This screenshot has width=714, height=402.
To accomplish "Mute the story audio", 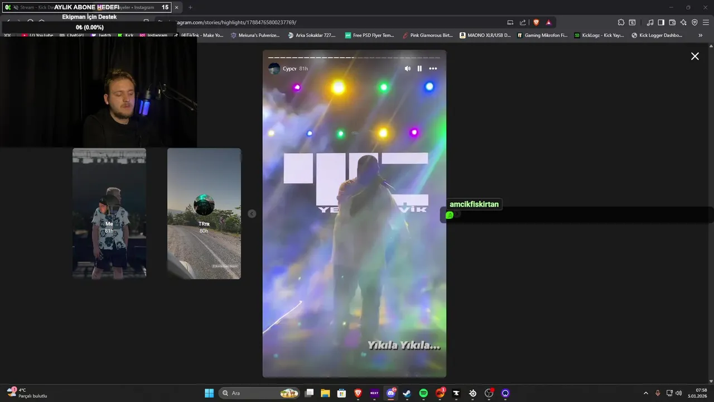I will click(407, 69).
